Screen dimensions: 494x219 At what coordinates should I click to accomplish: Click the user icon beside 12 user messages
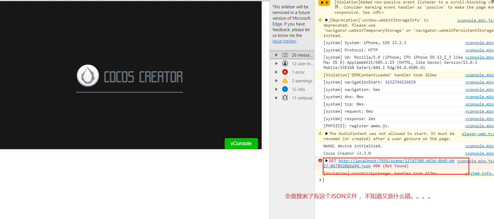tap(285, 63)
